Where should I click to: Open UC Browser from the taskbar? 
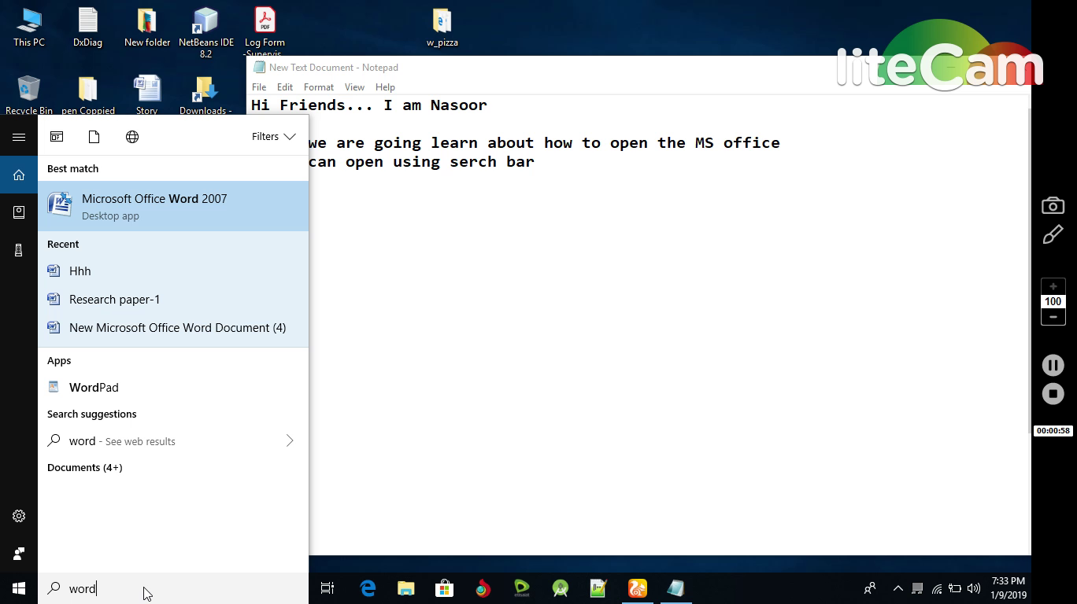pyautogui.click(x=637, y=588)
